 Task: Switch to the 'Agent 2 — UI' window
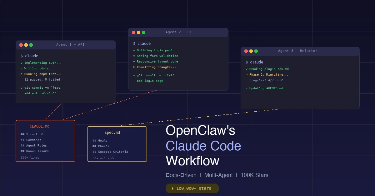click(178, 32)
